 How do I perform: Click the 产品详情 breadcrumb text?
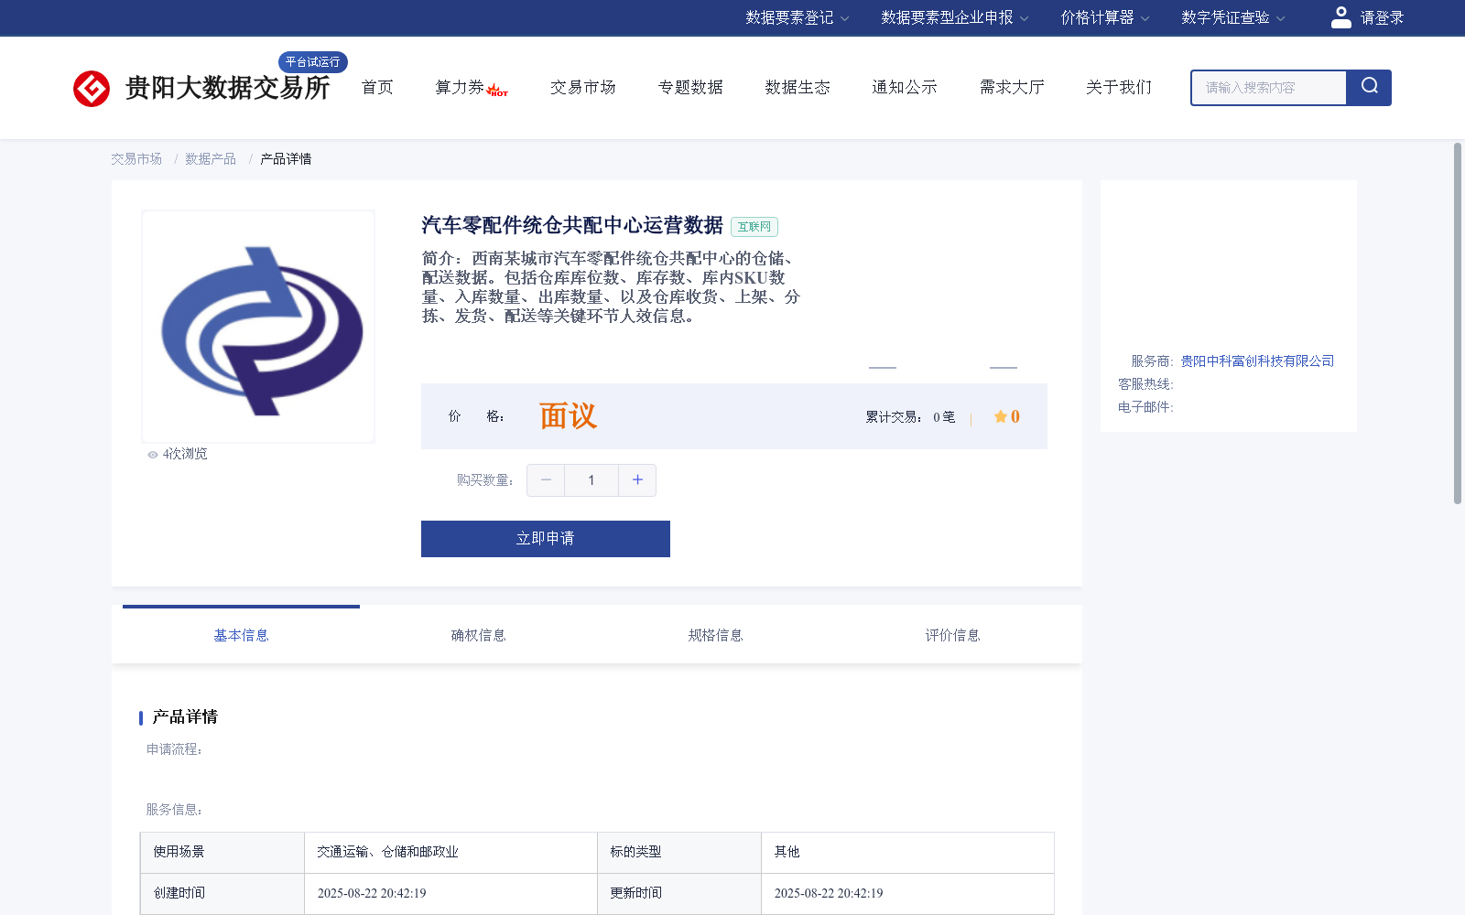[x=286, y=159]
